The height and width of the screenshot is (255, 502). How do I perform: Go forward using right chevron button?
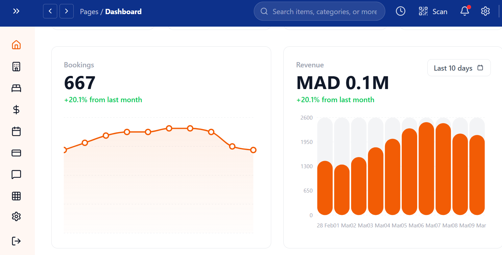tap(66, 11)
